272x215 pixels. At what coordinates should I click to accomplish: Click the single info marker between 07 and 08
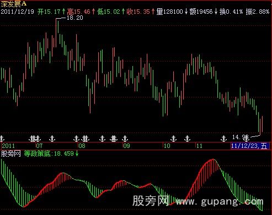pyautogui.click(x=52, y=139)
